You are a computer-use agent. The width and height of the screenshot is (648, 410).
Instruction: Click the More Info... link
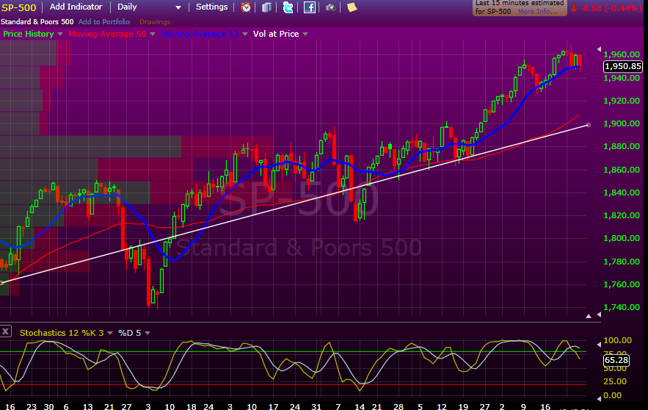coord(537,12)
